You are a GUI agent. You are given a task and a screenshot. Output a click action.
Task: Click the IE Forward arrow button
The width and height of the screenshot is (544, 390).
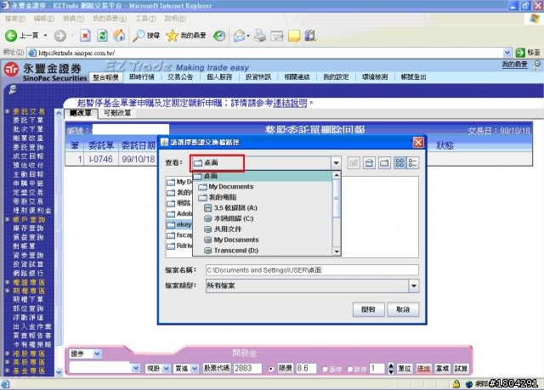[60, 36]
